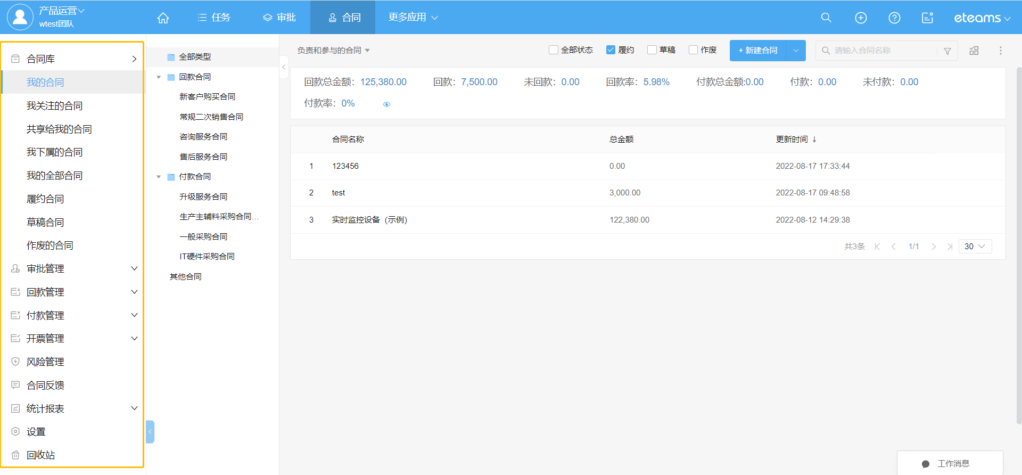The width and height of the screenshot is (1022, 475).
Task: Click the eye icon beside 付款率
Action: pyautogui.click(x=386, y=104)
